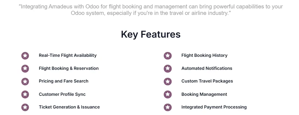Select the Flight Booking & Reservation label

(x=68, y=68)
